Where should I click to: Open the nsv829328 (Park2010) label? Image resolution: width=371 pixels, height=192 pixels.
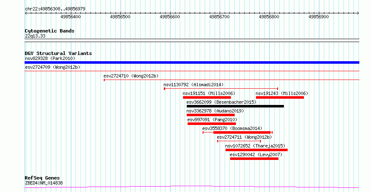click(x=50, y=58)
